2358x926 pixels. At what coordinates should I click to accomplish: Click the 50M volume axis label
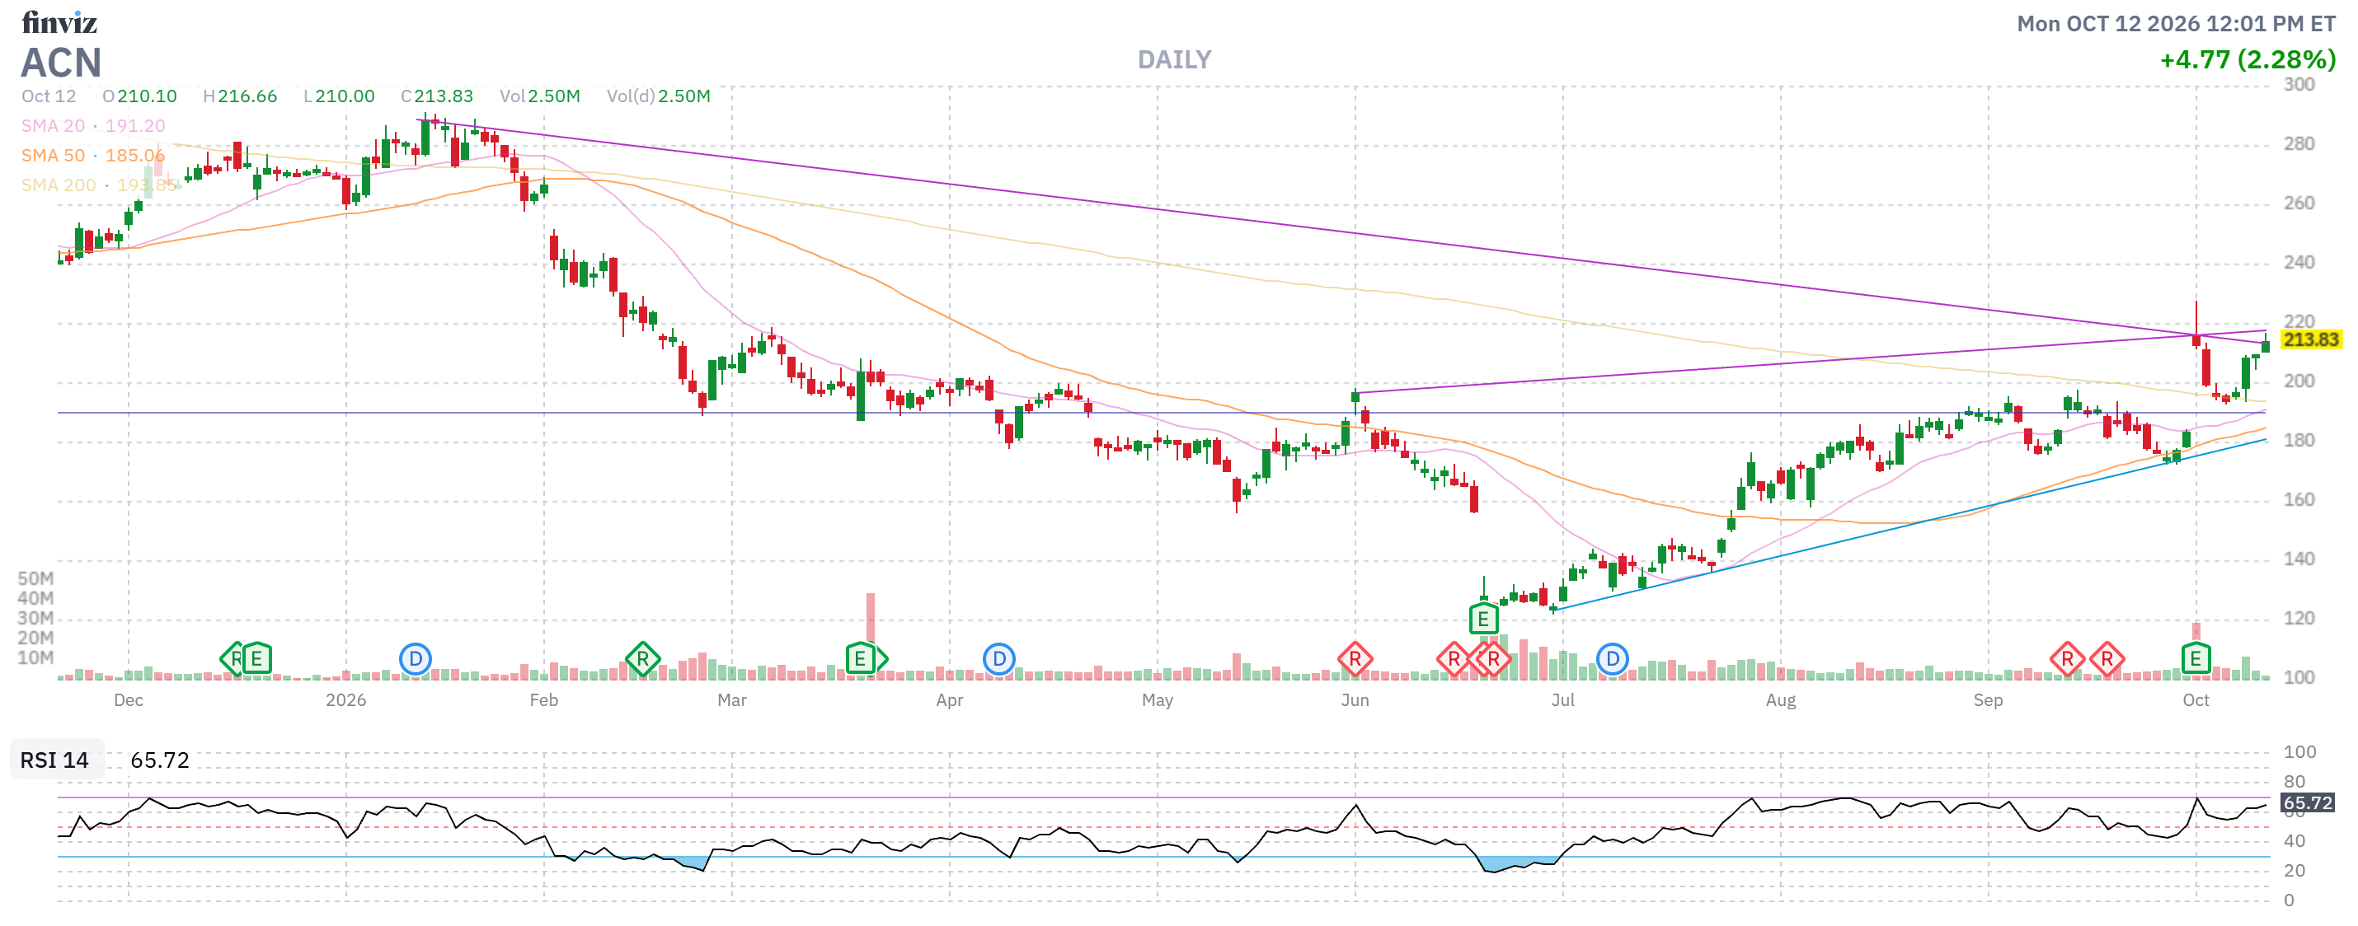click(x=35, y=578)
